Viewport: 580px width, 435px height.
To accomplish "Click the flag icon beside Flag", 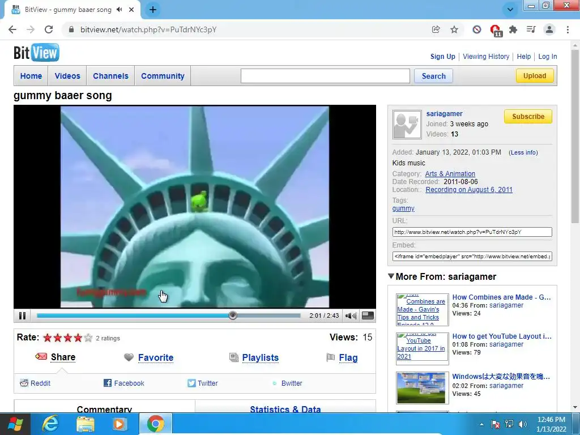I will pos(330,357).
